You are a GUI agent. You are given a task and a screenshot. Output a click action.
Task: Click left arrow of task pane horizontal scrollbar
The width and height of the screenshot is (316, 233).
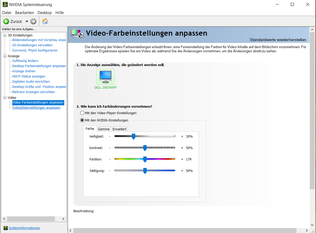4,219
